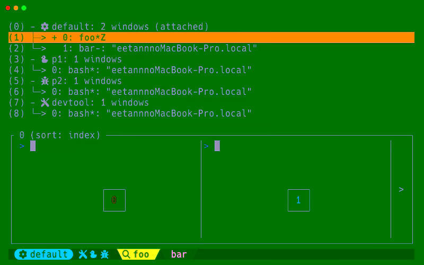Collapse the p2 session minus sign
Screen dimensions: 424x265
pos(33,81)
